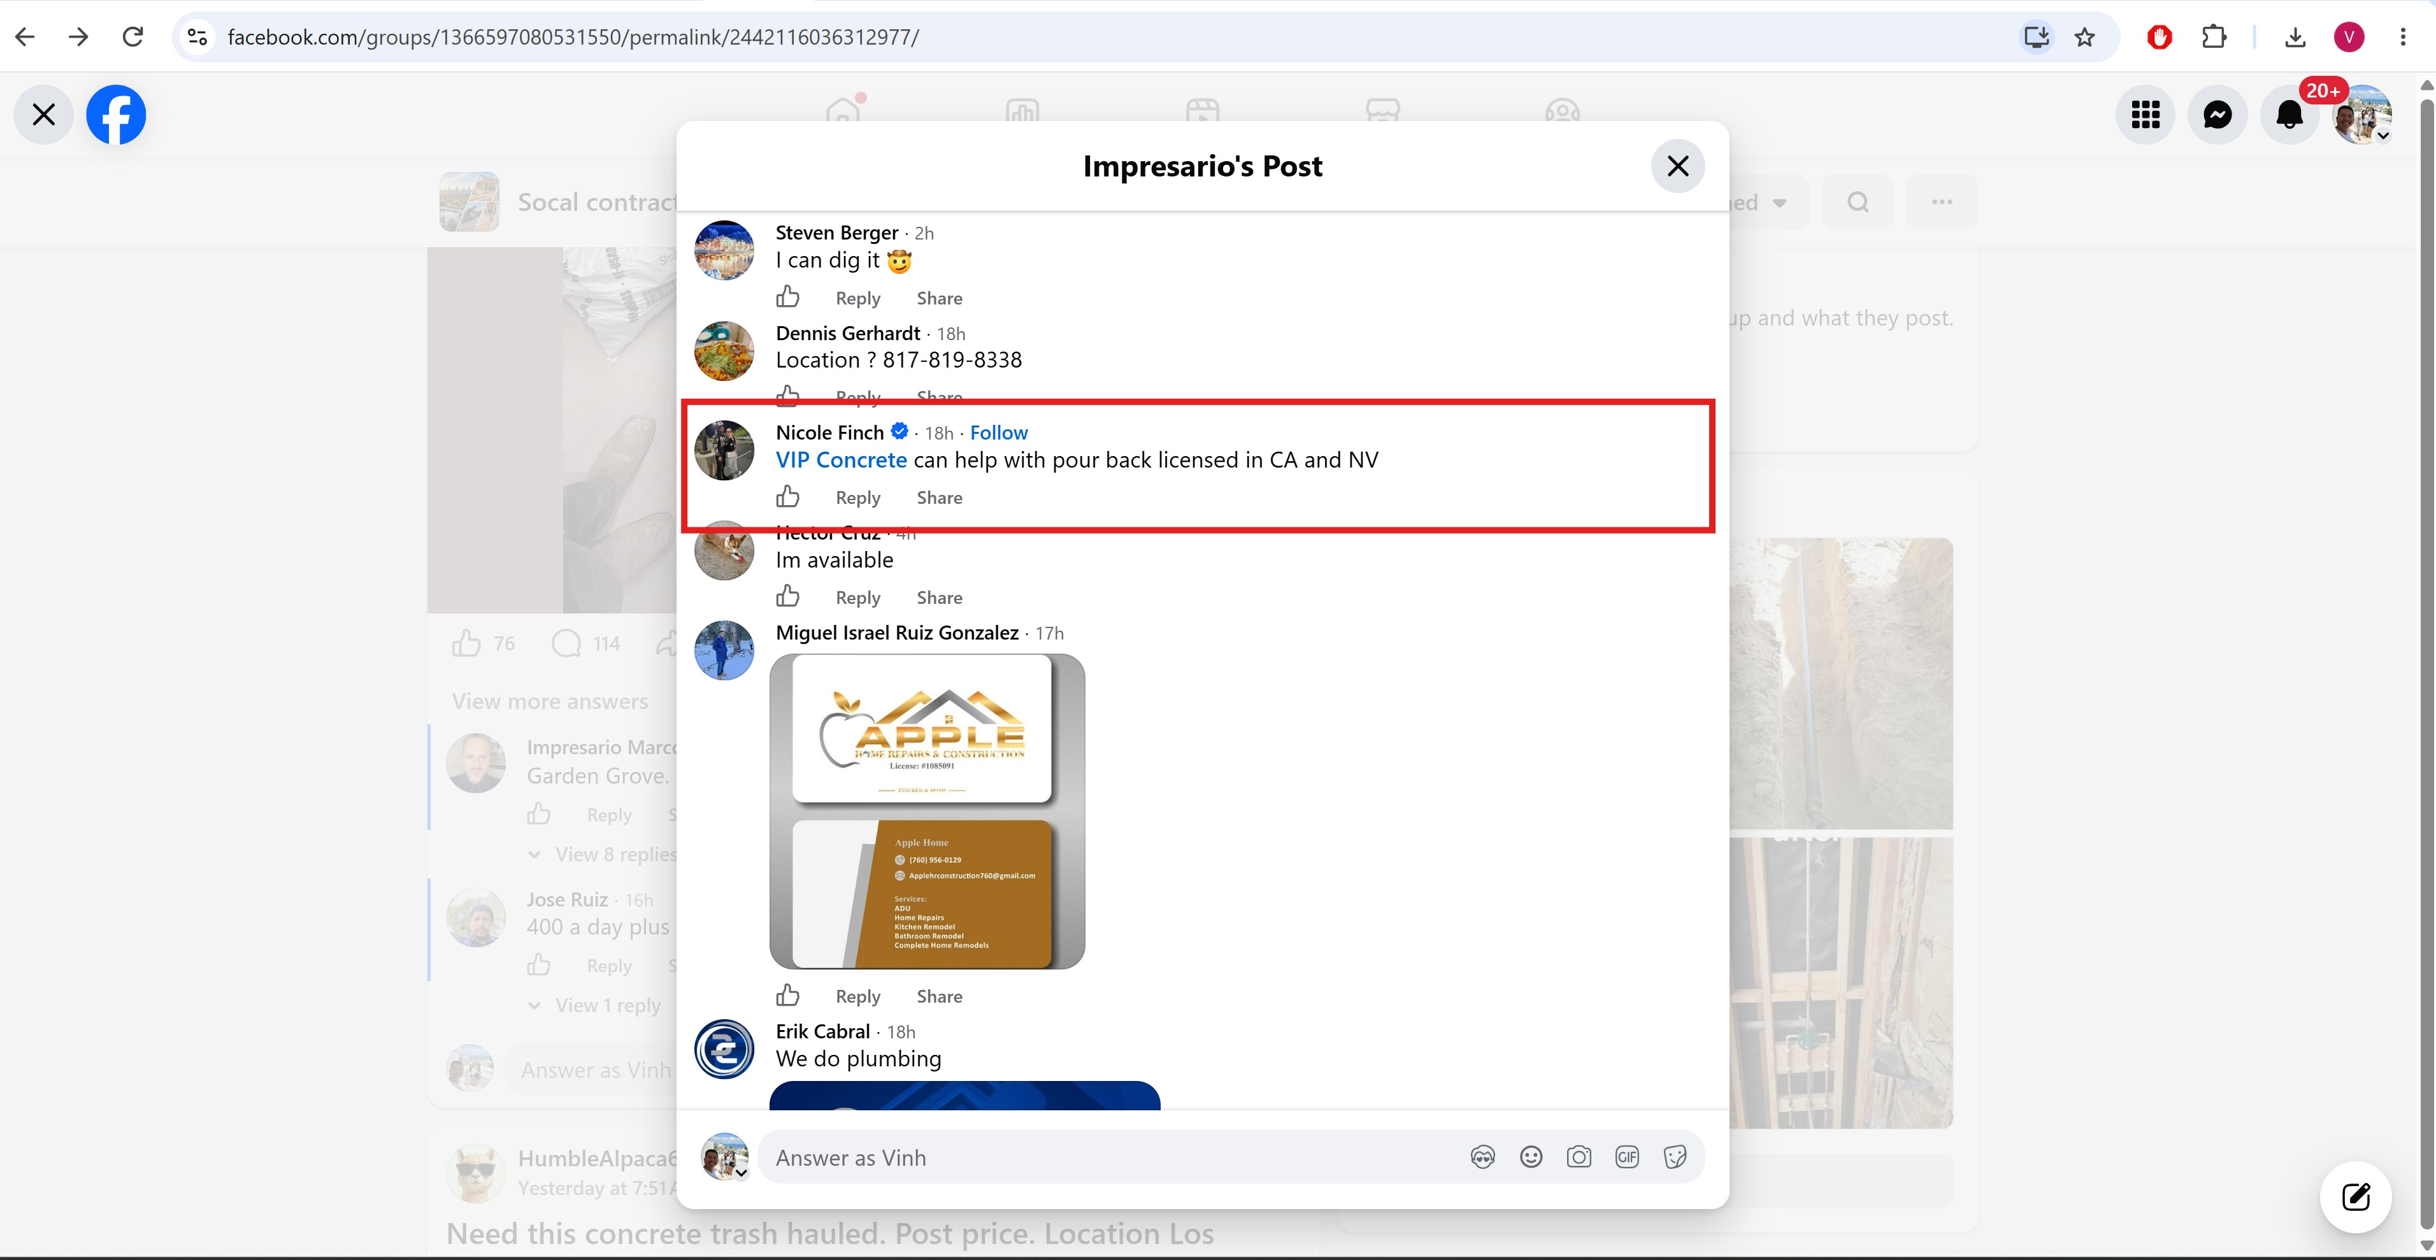
Task: Click the like icon with 76 count
Action: point(466,643)
